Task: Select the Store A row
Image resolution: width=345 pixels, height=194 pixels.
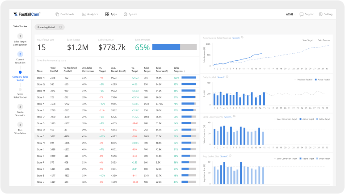Action: click(x=117, y=104)
